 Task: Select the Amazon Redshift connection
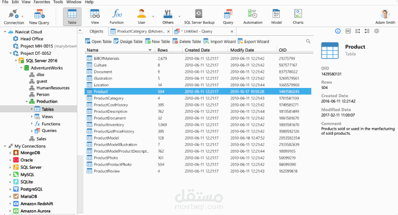point(37,204)
